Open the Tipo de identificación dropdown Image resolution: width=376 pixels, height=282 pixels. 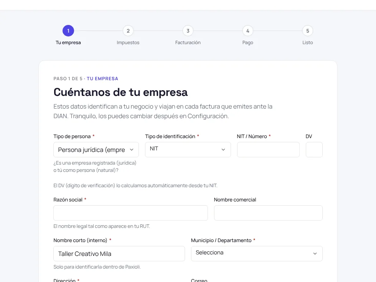pos(188,150)
